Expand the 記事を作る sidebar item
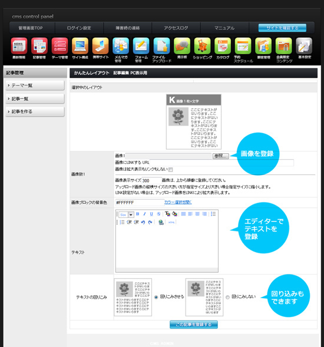This screenshot has width=324, height=347. point(35,111)
